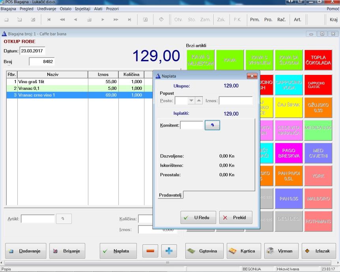This screenshot has height=272, width=340.
Task: Click the fast-rewind records toolbar icon
Action: point(62,19)
